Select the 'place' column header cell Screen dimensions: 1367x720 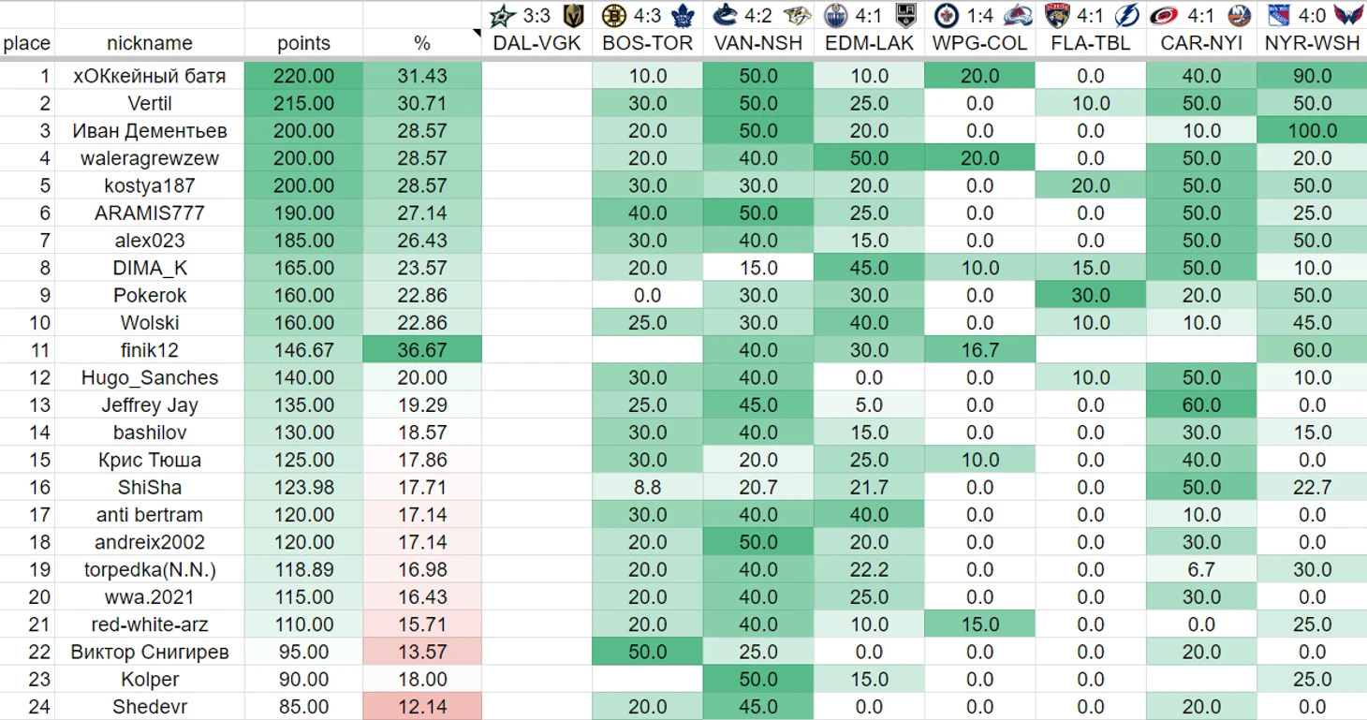click(27, 43)
